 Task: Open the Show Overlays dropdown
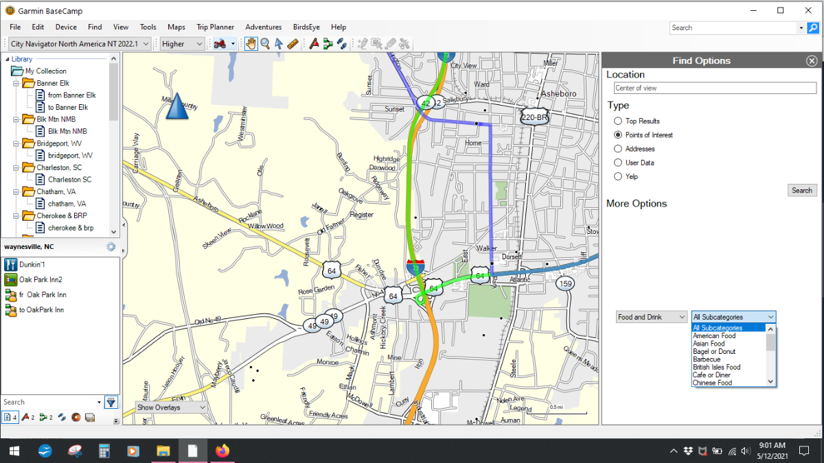point(170,407)
